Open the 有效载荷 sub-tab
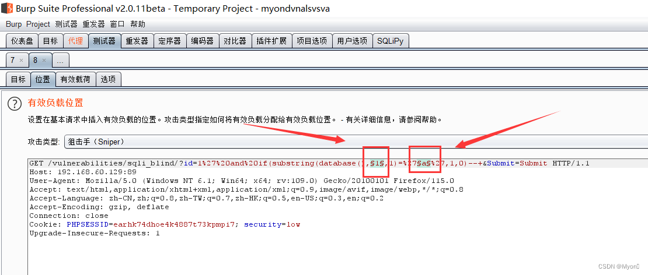Viewport: 648px width, 275px height. [x=76, y=79]
